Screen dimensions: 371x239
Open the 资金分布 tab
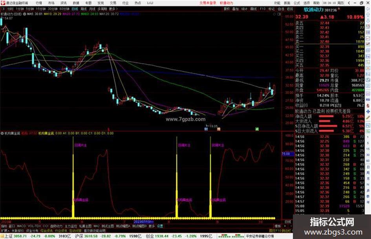click(x=32, y=230)
